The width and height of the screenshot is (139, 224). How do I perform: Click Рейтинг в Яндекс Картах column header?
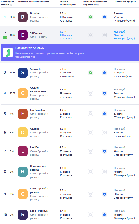(68, 3)
